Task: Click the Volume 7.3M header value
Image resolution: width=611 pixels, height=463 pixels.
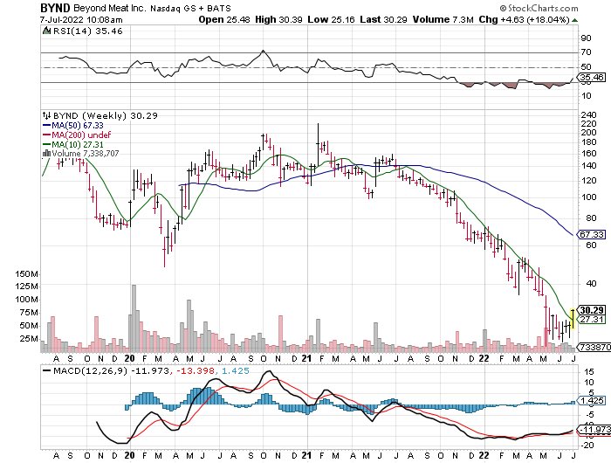Action: [x=443, y=19]
